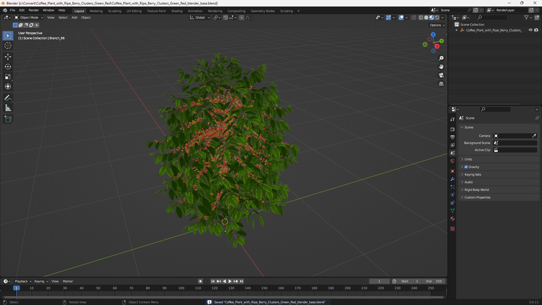Jump to the timeline end frame
The image size is (542, 305).
[242, 281]
